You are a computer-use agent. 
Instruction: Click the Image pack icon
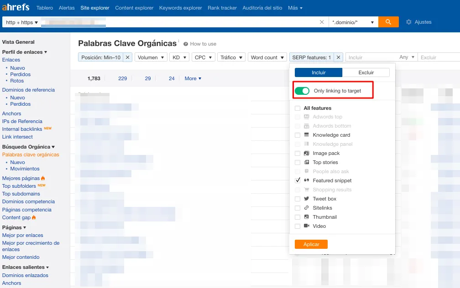[306, 153]
